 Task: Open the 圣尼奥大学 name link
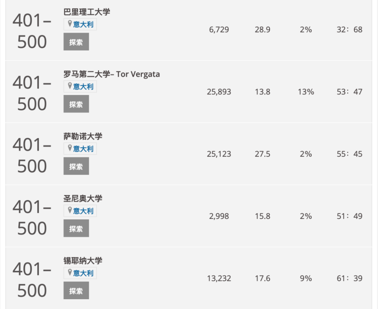(83, 199)
